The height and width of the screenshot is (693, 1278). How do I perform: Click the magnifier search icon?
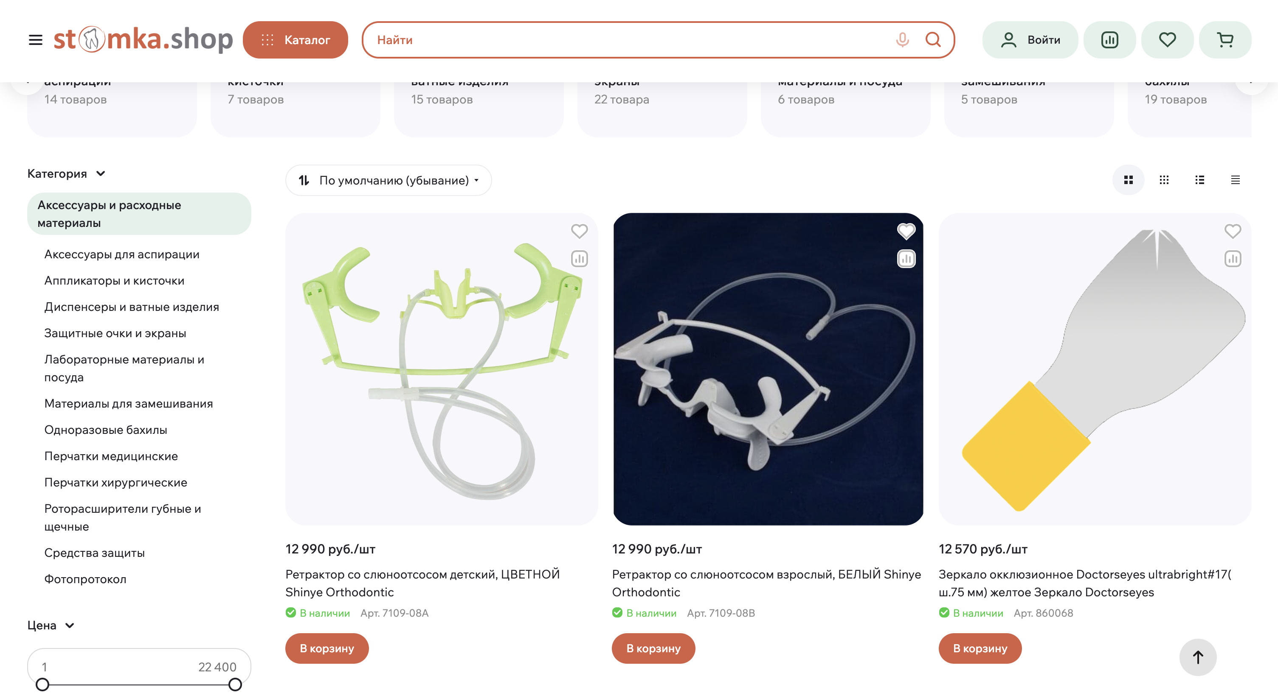click(933, 40)
